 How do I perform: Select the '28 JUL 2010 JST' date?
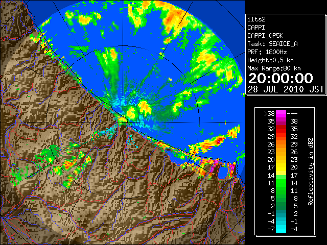tap(286, 89)
